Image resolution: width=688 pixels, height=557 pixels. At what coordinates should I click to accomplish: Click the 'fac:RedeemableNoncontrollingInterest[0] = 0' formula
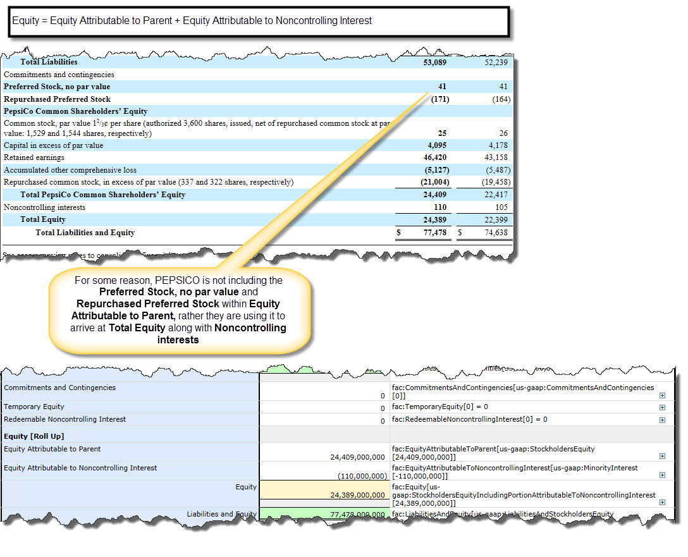[469, 419]
